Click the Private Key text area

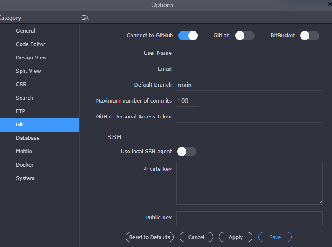(x=249, y=183)
